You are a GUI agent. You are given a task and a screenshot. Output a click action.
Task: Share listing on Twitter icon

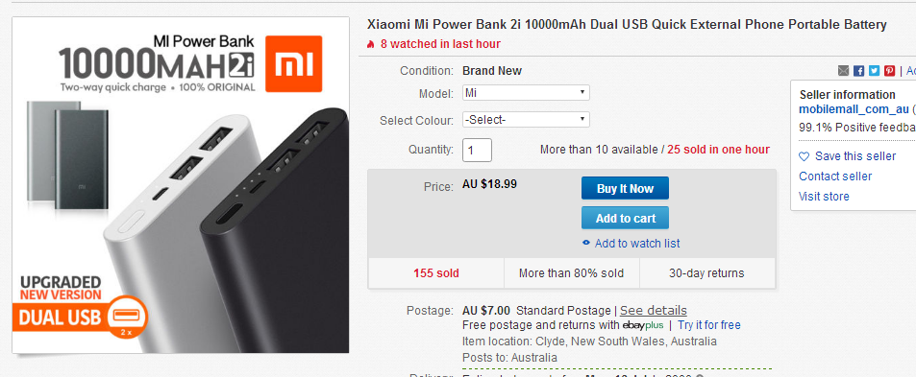point(874,70)
